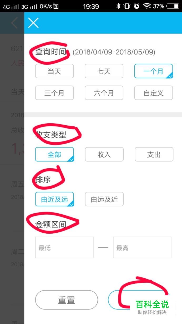Filter by 收入 only

tap(104, 154)
